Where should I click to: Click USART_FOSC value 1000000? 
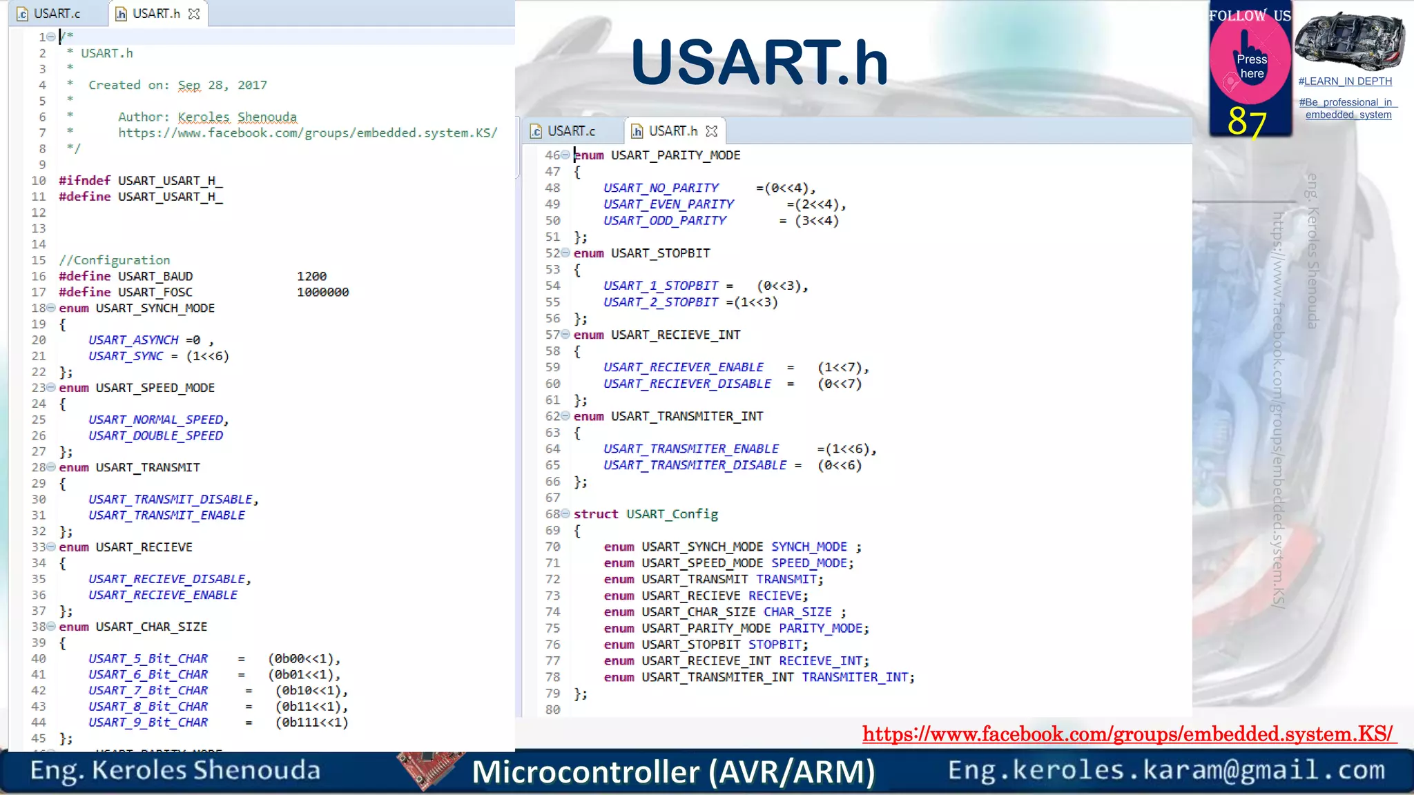pos(322,292)
